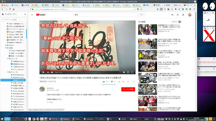The image size is (216, 121).
Task: Open the Firefox library icon
Action: click(158, 9)
